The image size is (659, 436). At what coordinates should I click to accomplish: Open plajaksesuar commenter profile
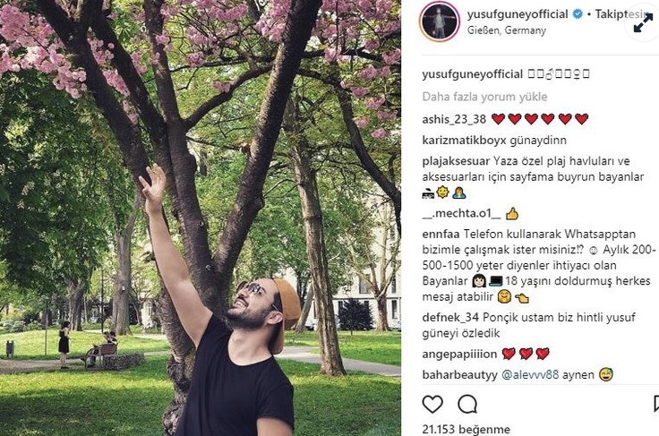[x=456, y=161]
